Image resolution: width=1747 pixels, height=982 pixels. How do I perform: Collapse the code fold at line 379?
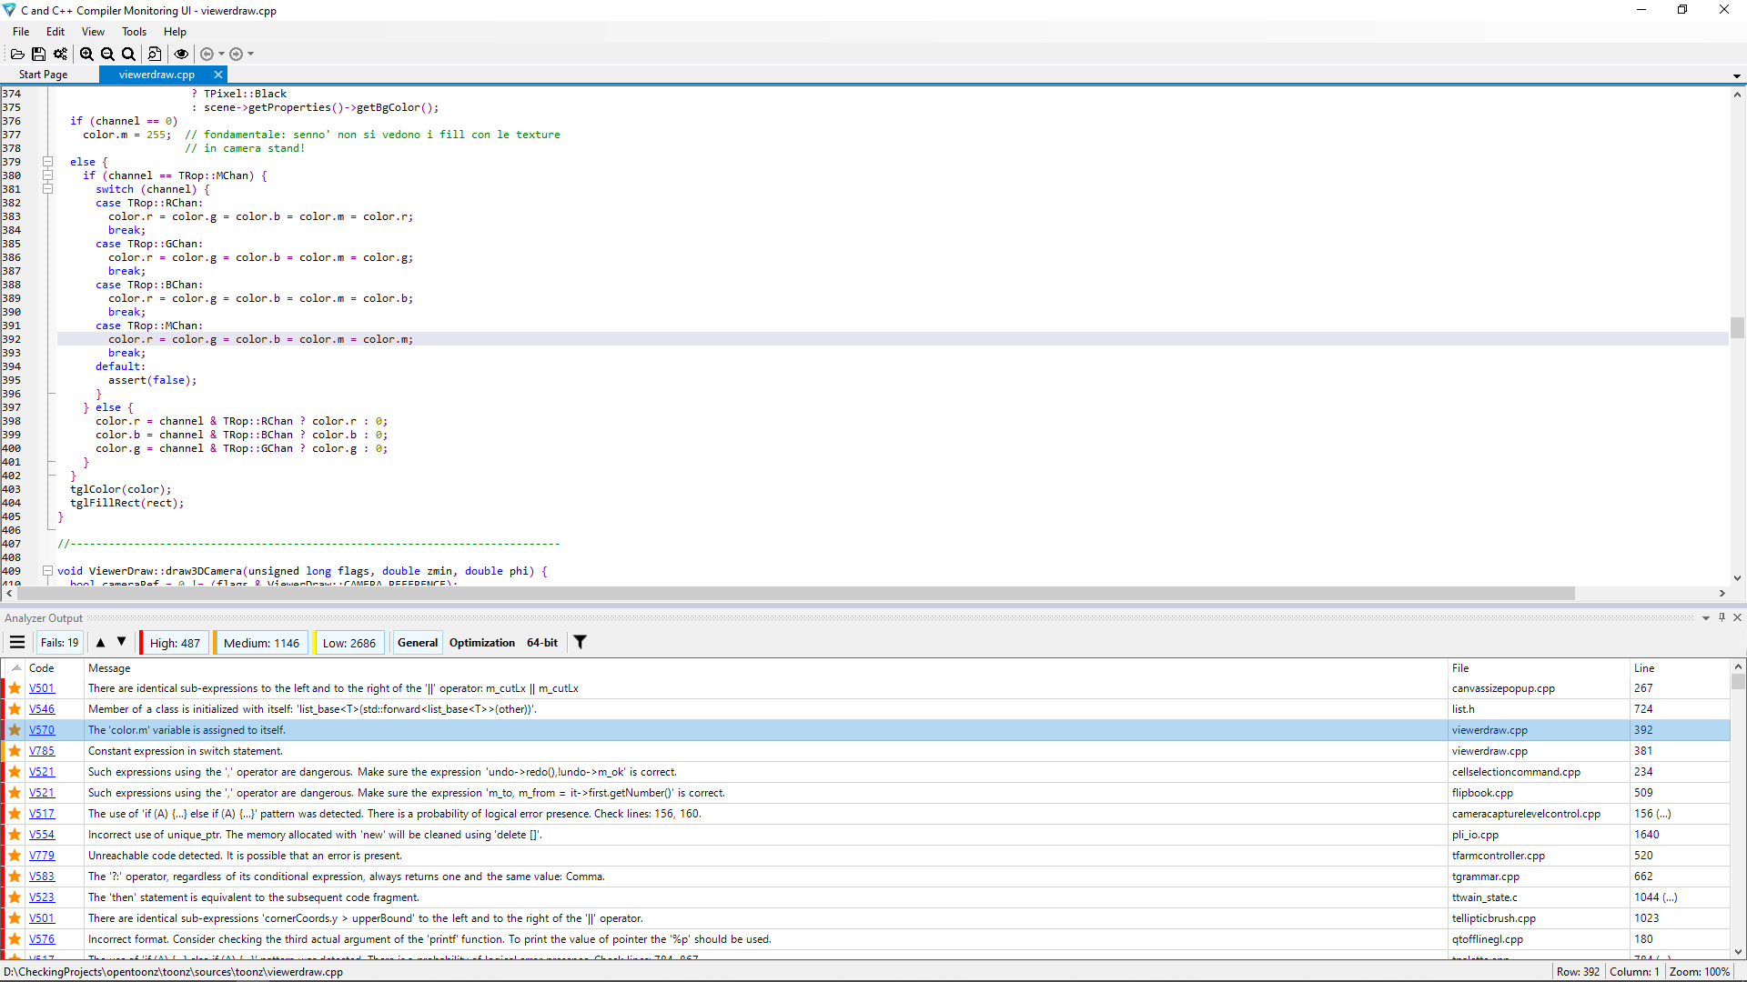(48, 162)
